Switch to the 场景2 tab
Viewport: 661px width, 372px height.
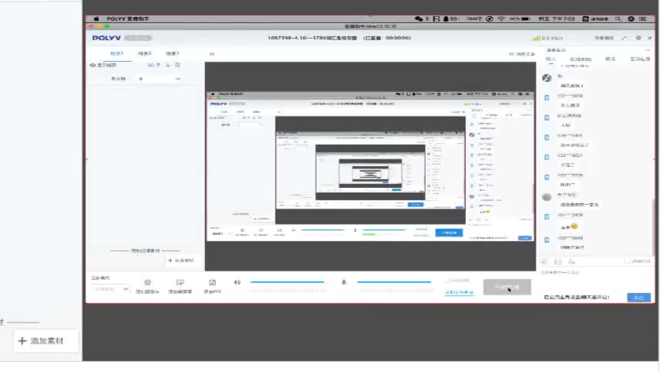[x=145, y=53]
